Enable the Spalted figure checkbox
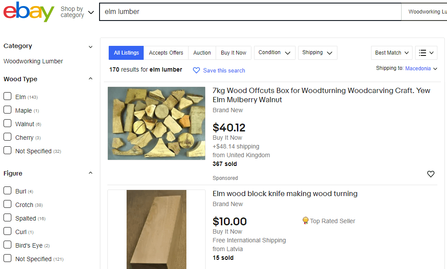Image resolution: width=447 pixels, height=269 pixels. coord(7,217)
